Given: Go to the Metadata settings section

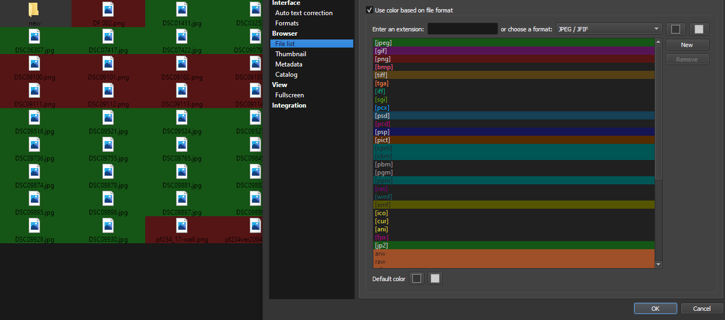Looking at the screenshot, I should point(289,64).
